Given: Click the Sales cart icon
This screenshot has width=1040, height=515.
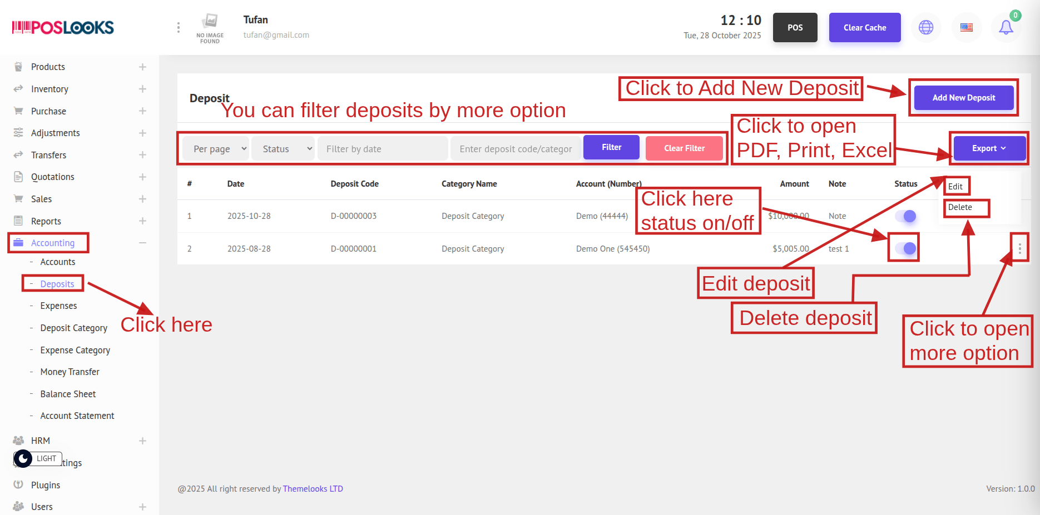Looking at the screenshot, I should tap(18, 199).
